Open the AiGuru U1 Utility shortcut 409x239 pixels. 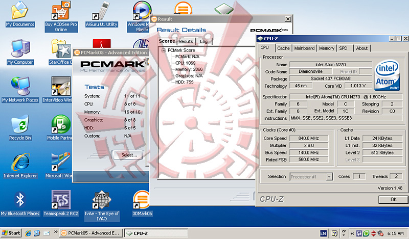101,14
